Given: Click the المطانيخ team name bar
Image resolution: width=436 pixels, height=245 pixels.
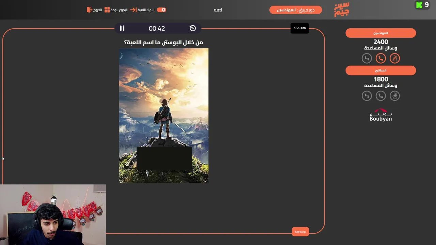Looking at the screenshot, I should click(x=381, y=70).
